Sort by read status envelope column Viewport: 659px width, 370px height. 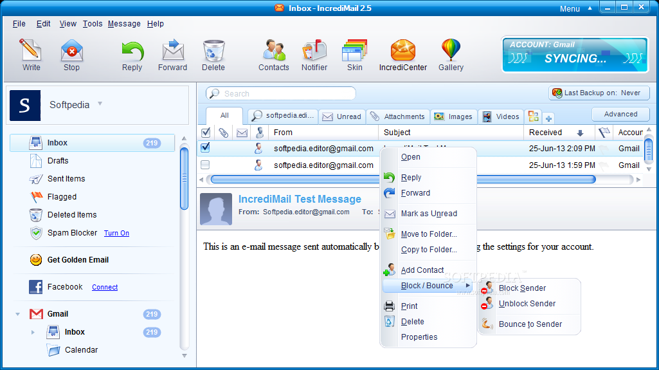[x=242, y=133]
